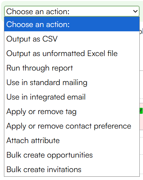Collapse the Choose an action combo box
Screen dimensions: 143x180
(72, 11)
